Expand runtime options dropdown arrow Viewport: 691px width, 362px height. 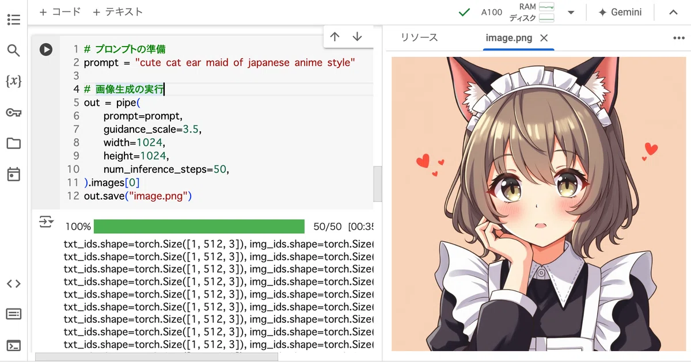(571, 12)
